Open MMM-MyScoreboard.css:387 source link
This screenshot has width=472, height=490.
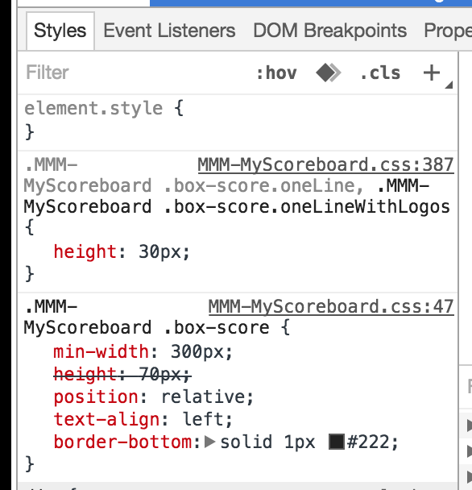coord(325,164)
